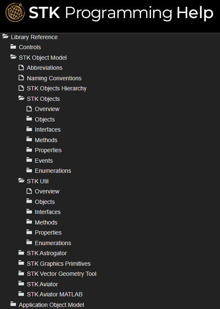Collapse the Library Reference open folder
This screenshot has width=220, height=309.
[x=5, y=37]
